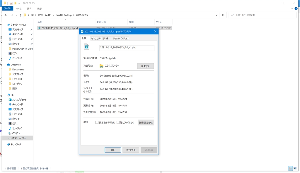Open Downloads under Quick Access
300x173 pixels.
pyautogui.click(x=17, y=34)
